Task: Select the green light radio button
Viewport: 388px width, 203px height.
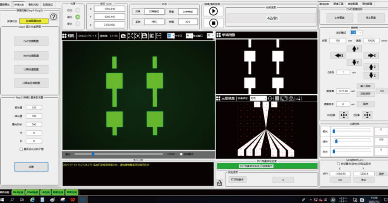Action: pos(78,17)
